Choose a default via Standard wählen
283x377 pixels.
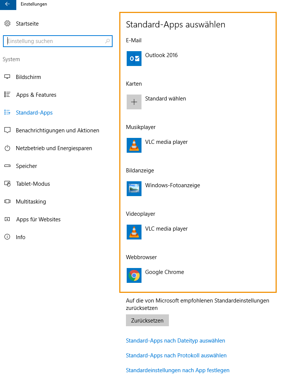[x=166, y=99]
